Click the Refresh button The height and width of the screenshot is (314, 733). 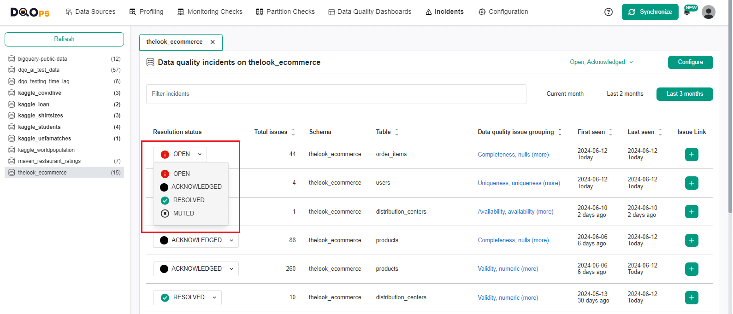point(64,39)
